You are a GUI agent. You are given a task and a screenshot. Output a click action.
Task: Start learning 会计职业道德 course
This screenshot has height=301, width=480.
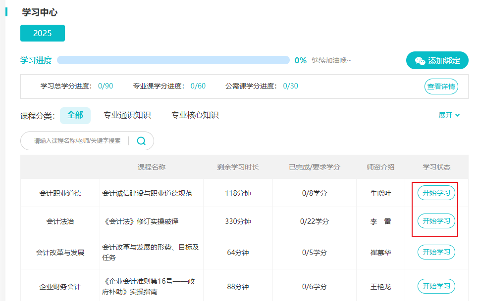tap(436, 193)
